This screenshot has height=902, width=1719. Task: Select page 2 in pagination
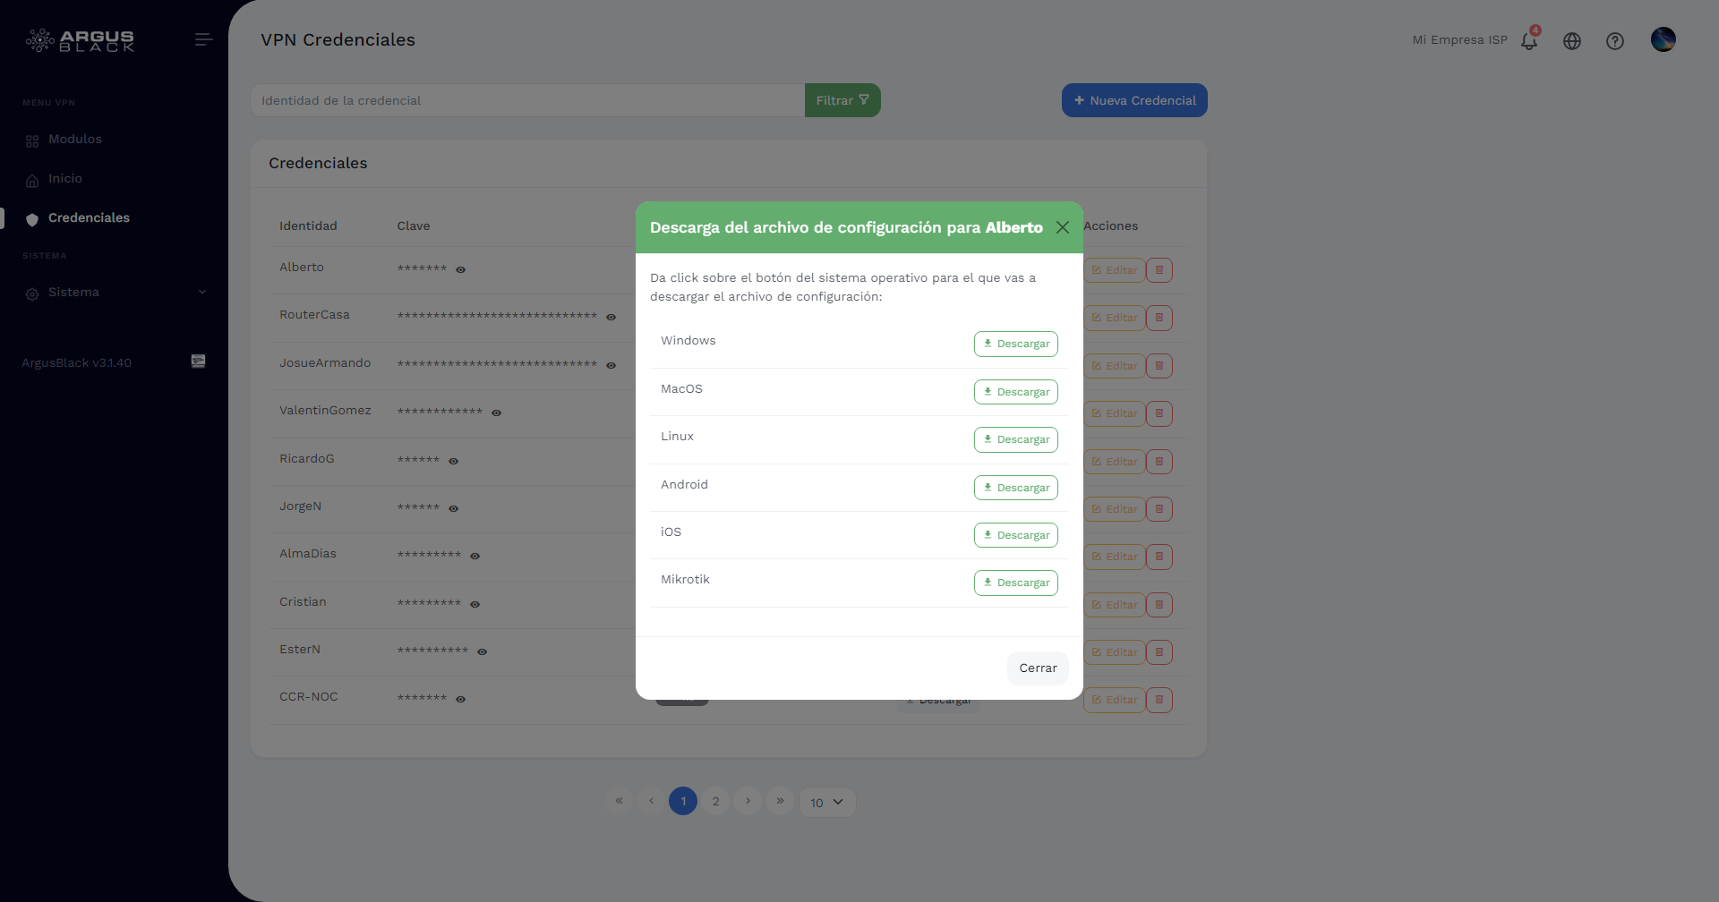click(x=715, y=801)
